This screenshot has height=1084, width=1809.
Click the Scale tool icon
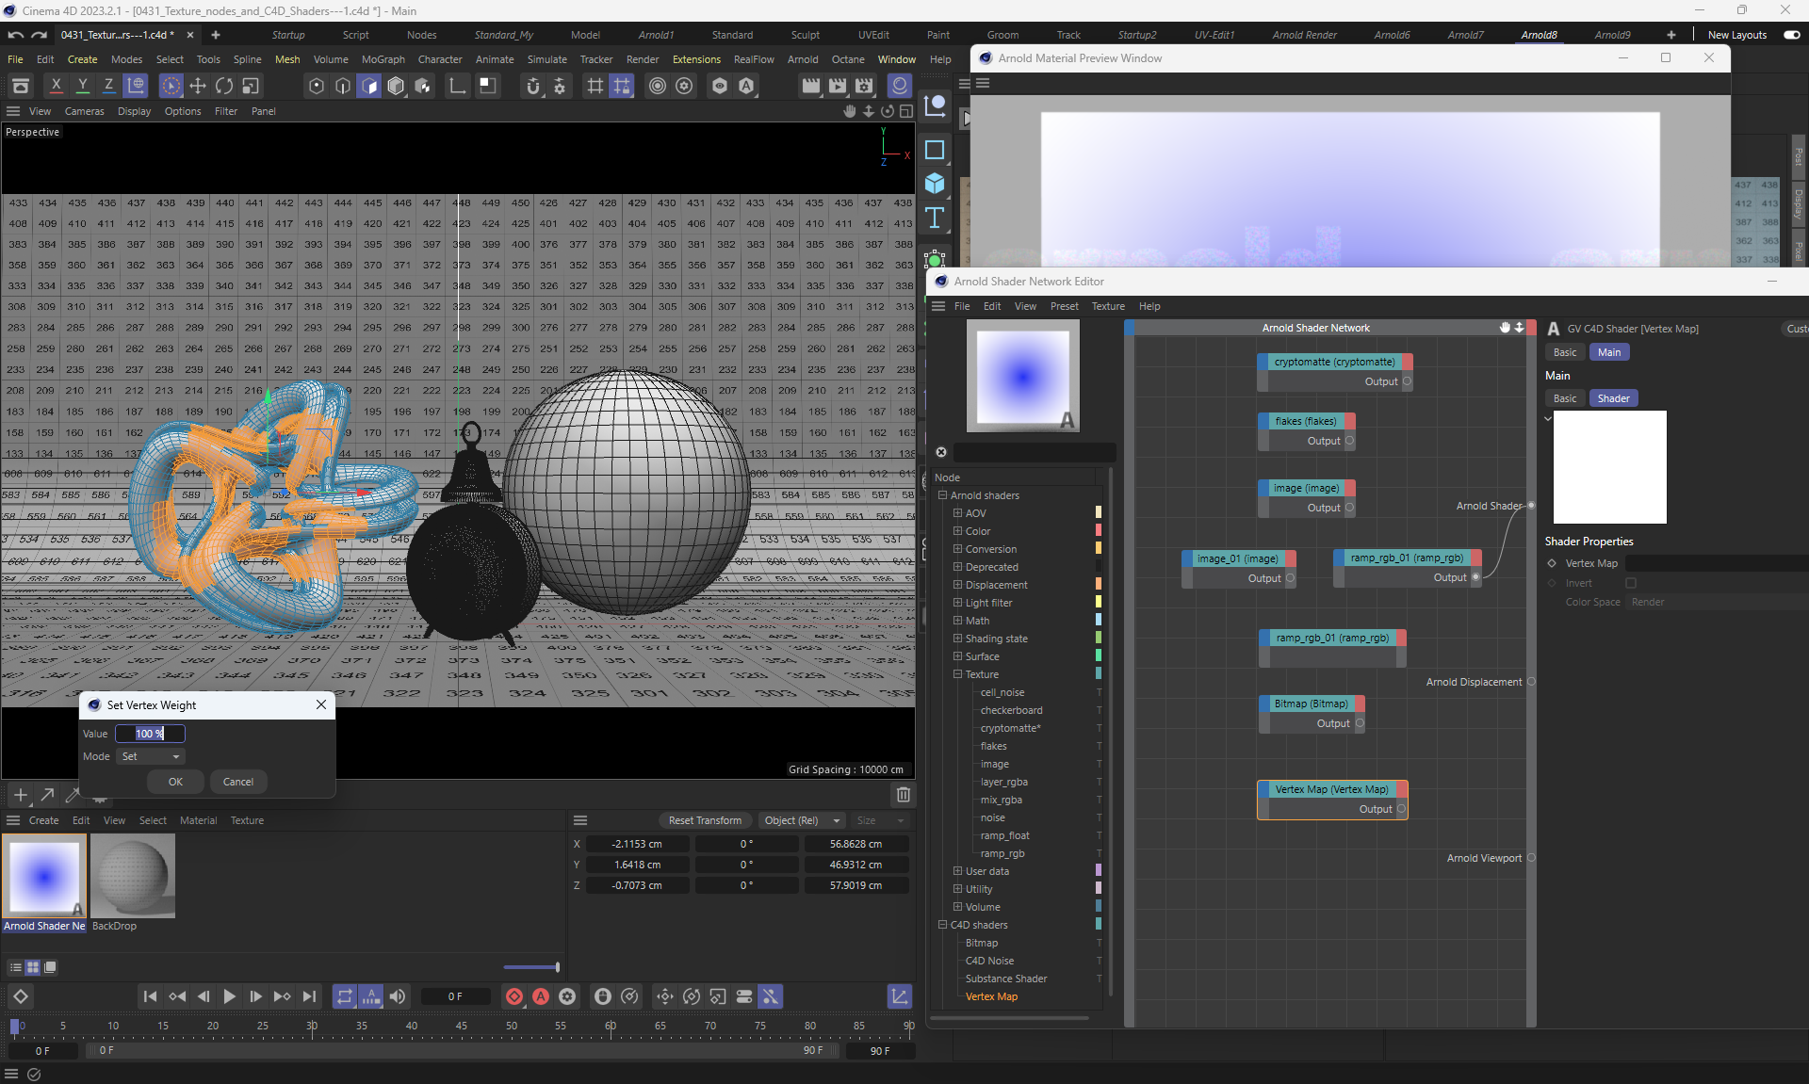[x=251, y=86]
